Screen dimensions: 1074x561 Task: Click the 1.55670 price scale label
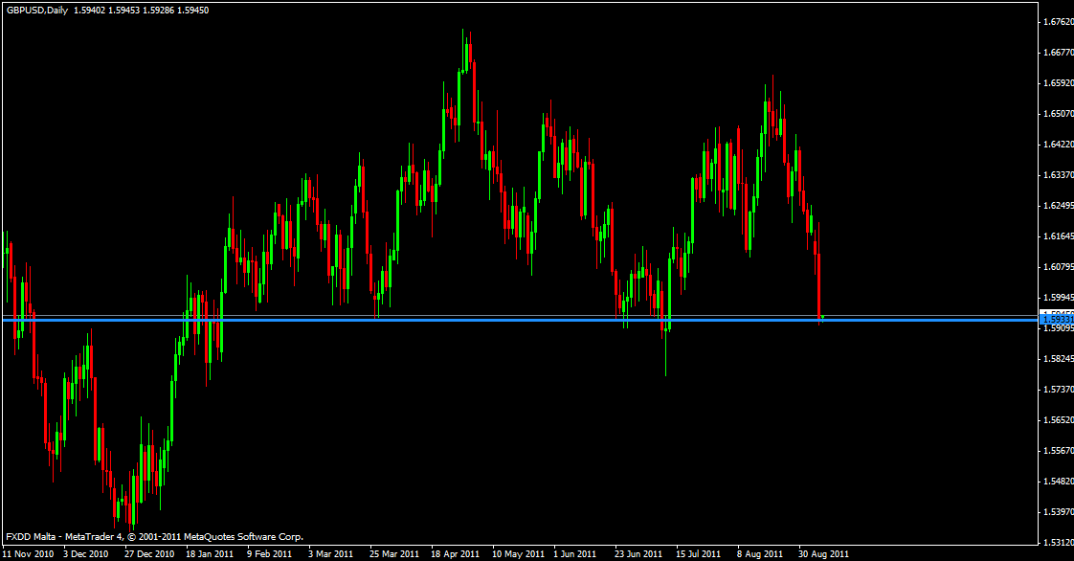[1058, 451]
